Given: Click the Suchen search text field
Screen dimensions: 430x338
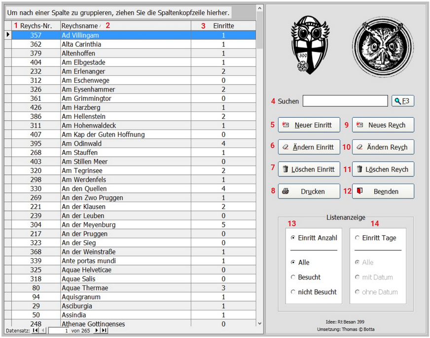Looking at the screenshot, I should tap(345, 101).
